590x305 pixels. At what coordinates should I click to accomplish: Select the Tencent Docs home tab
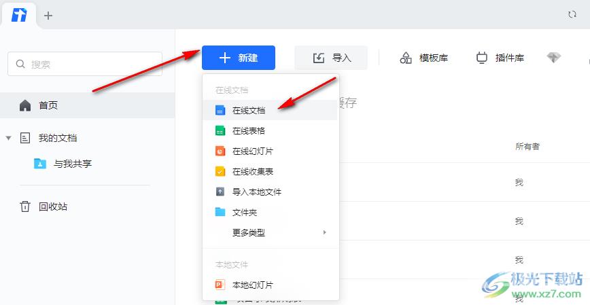[19, 16]
